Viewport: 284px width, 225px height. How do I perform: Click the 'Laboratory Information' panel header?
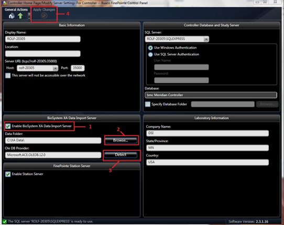pos(212,118)
